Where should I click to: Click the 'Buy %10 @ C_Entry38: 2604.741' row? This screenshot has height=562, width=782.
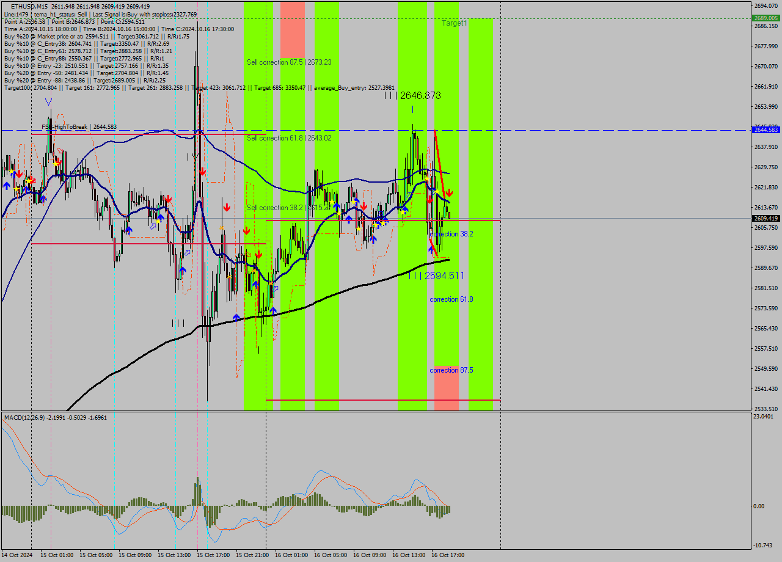[x=86, y=43]
